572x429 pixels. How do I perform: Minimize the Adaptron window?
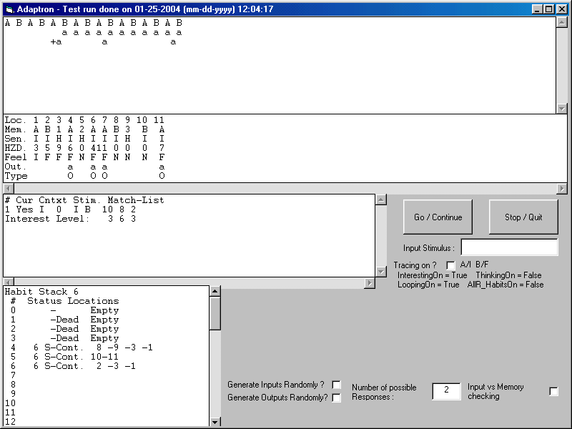click(x=537, y=9)
